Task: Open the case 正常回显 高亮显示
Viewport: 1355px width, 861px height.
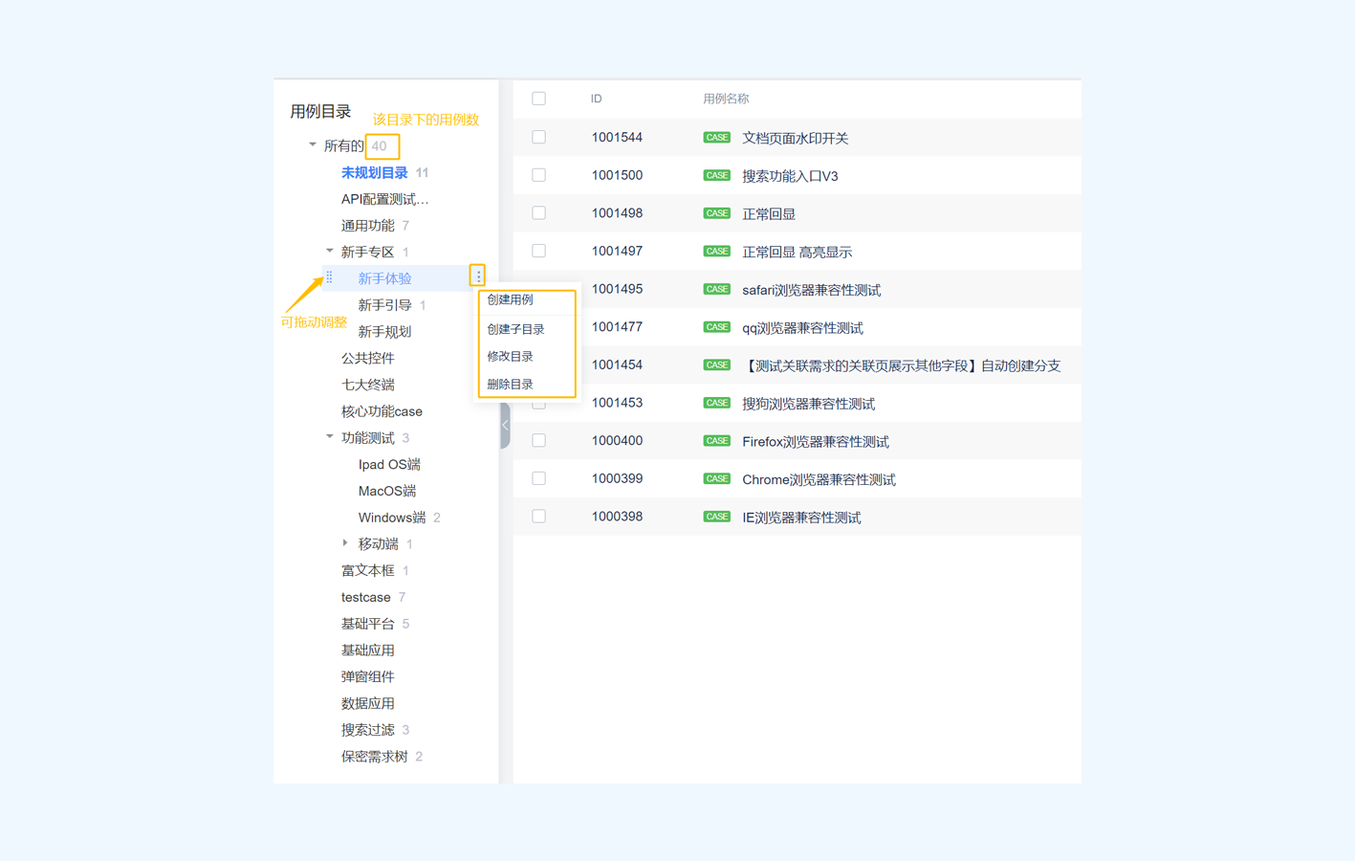Action: click(x=797, y=252)
